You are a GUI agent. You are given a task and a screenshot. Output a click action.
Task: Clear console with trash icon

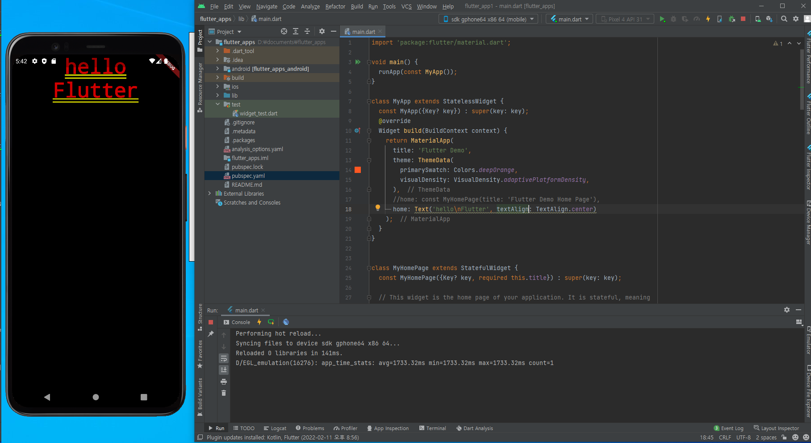224,393
